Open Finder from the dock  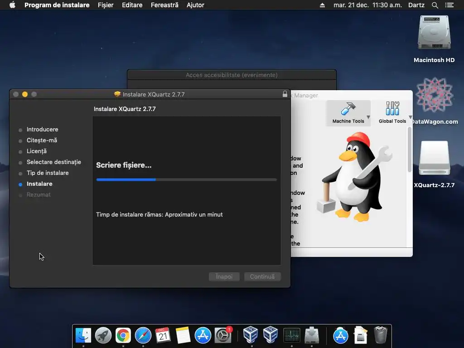[83, 335]
